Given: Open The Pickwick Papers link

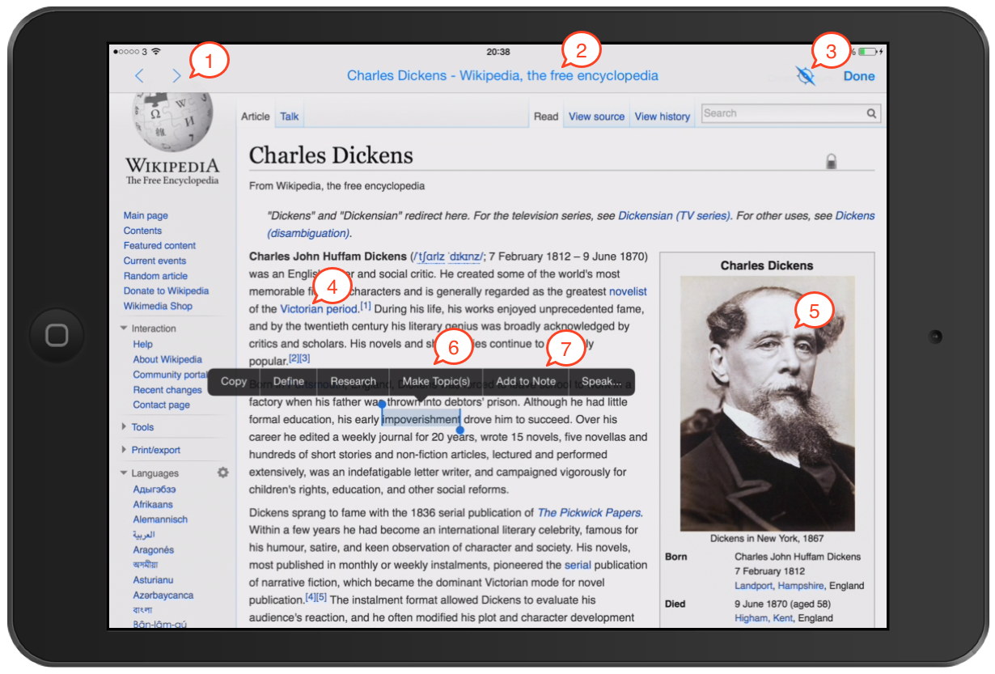Looking at the screenshot, I should coord(590,512).
